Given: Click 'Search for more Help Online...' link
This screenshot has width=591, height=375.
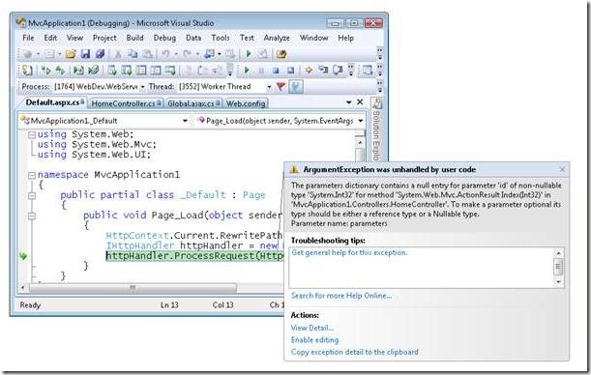Looking at the screenshot, I should [x=341, y=296].
